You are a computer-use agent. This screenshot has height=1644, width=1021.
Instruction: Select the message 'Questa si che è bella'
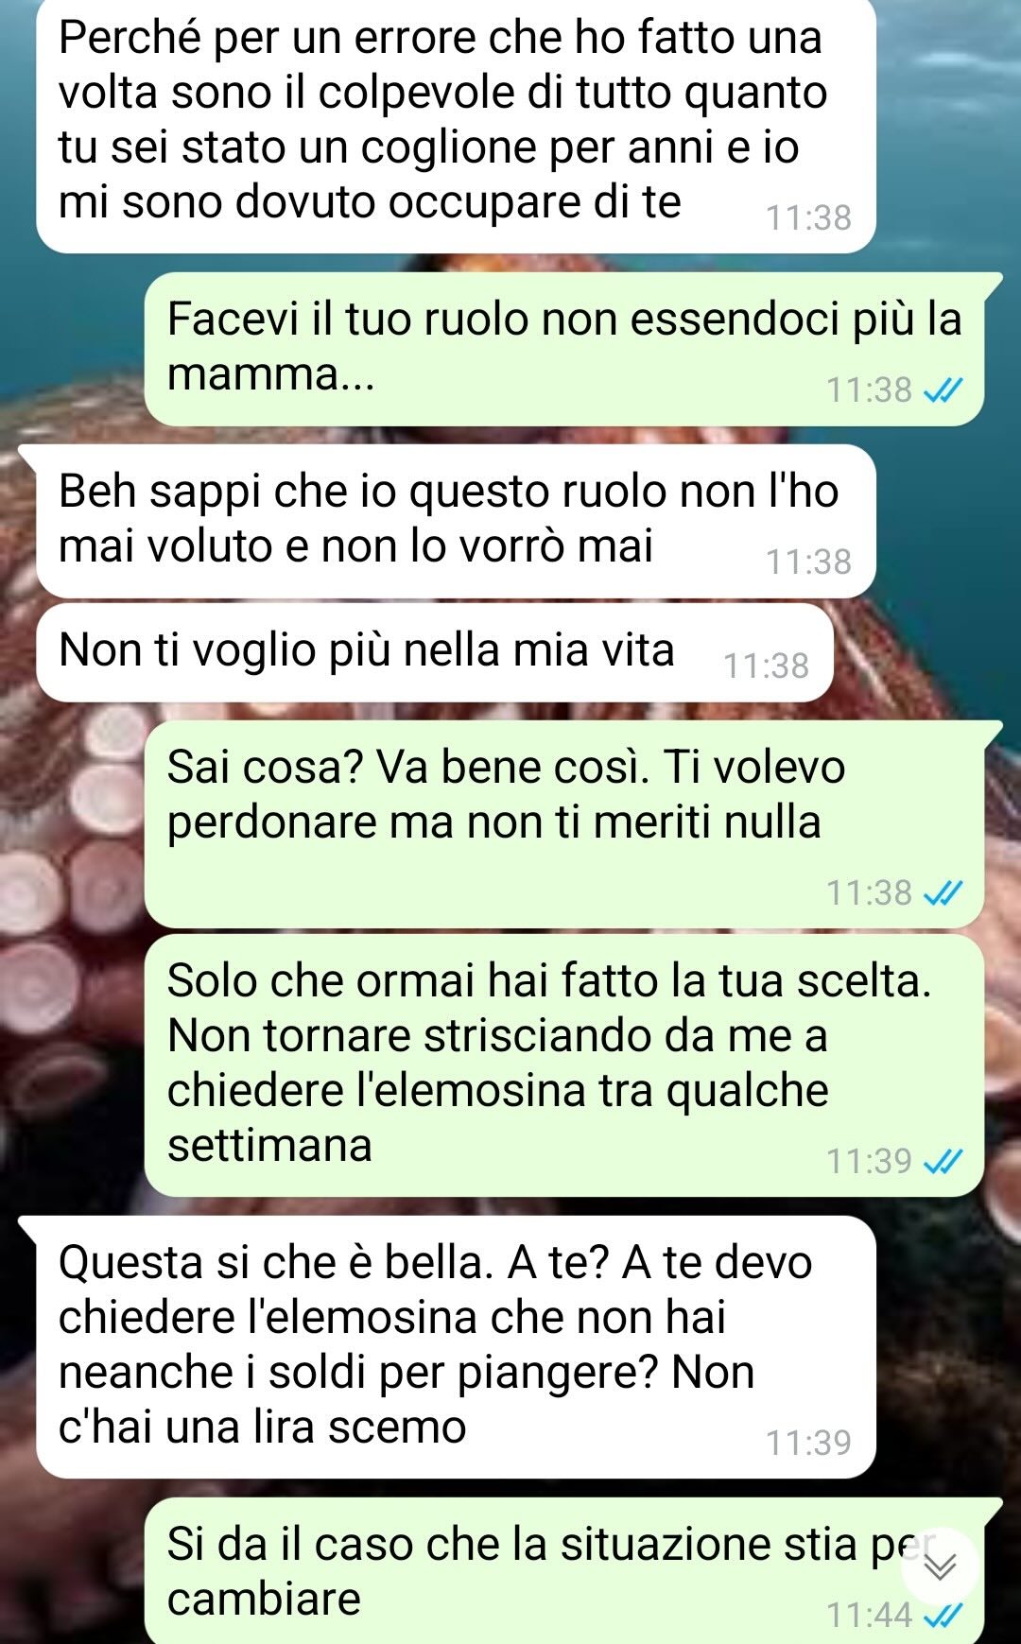(456, 1347)
